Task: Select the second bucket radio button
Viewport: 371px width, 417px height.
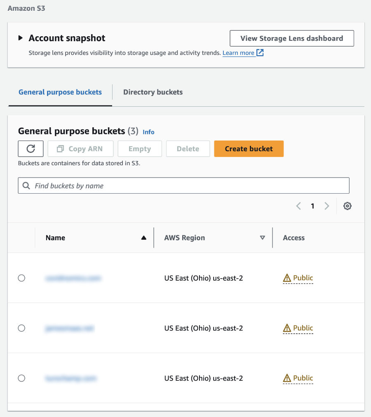Action: [21, 328]
